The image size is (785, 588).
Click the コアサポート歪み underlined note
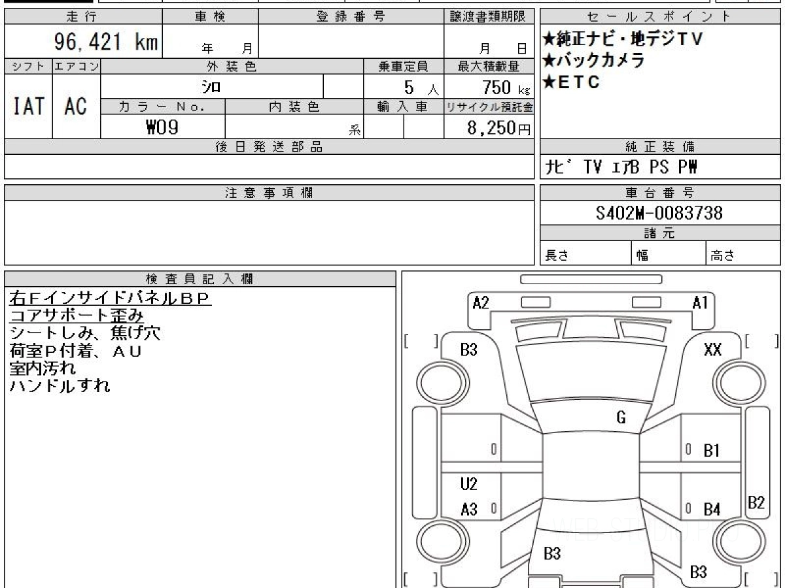click(x=76, y=316)
